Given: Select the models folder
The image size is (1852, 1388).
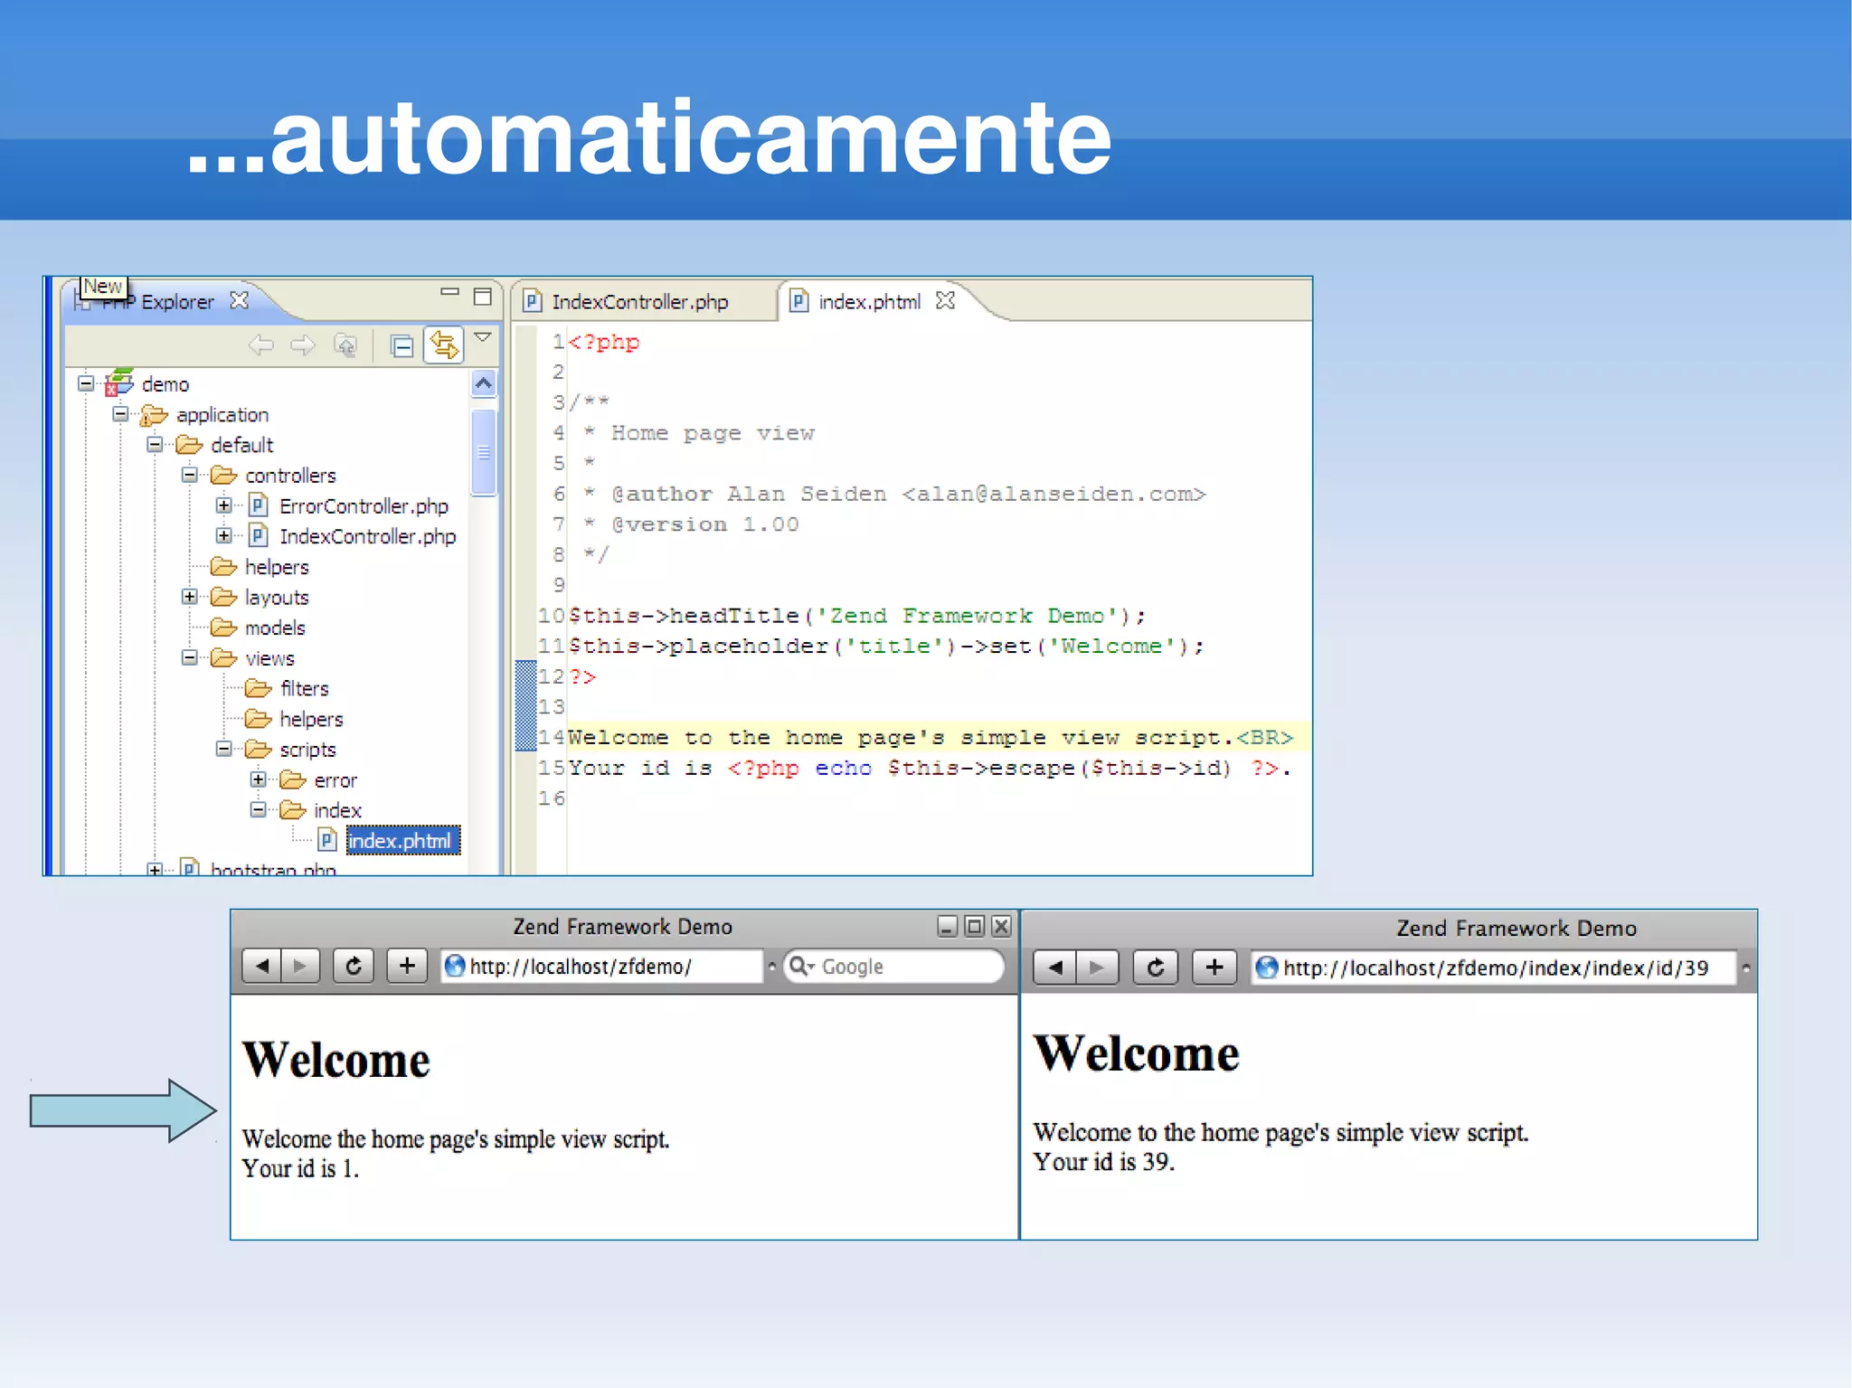Looking at the screenshot, I should [275, 628].
